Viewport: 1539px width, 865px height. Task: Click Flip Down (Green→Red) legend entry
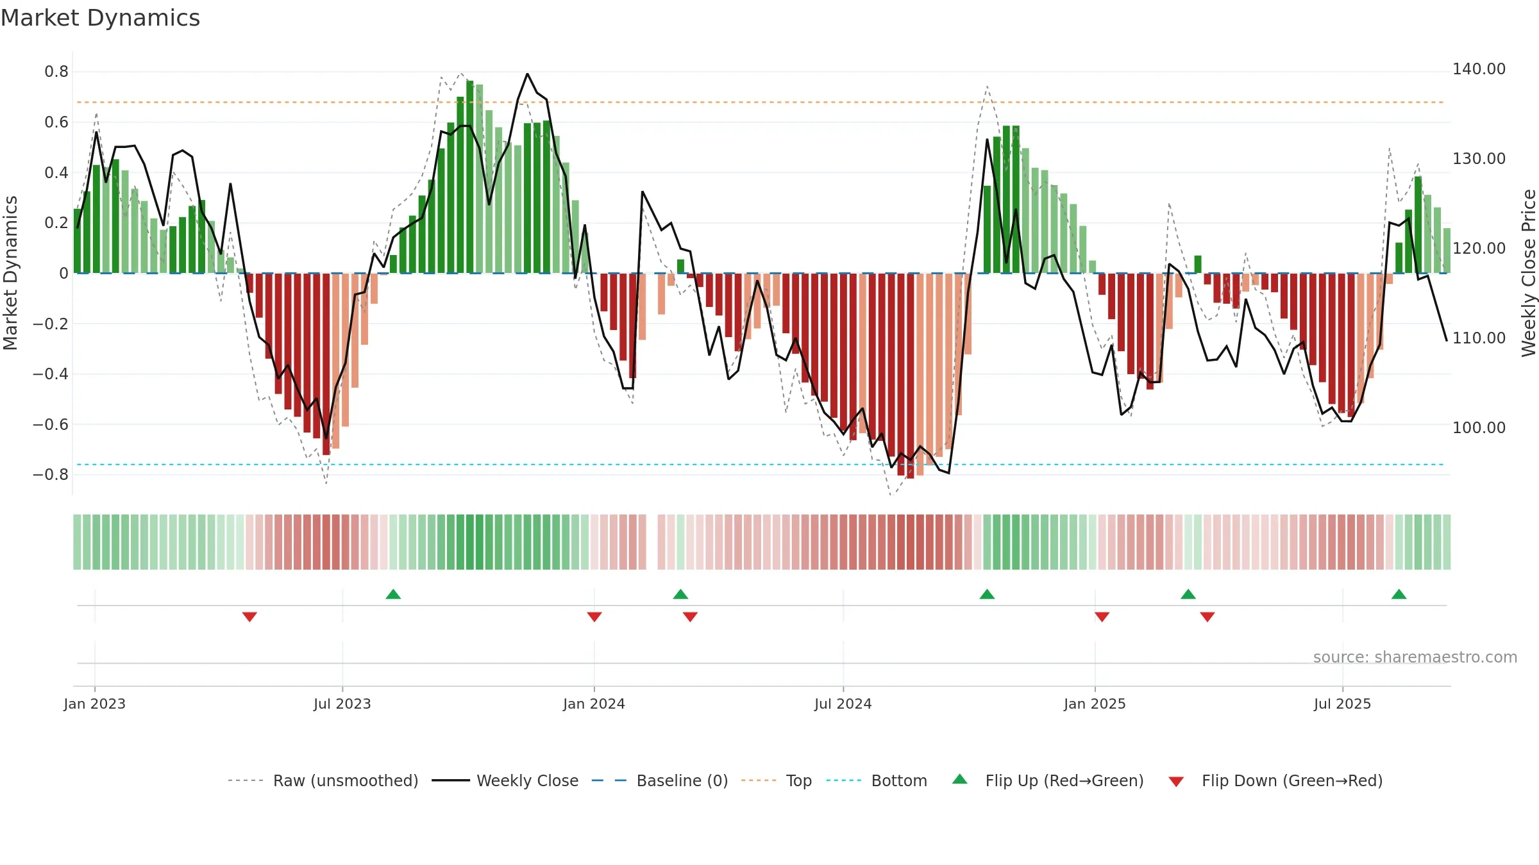point(1275,780)
